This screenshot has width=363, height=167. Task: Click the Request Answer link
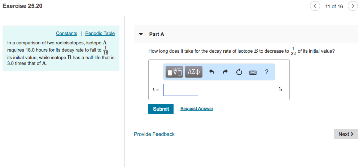click(197, 109)
